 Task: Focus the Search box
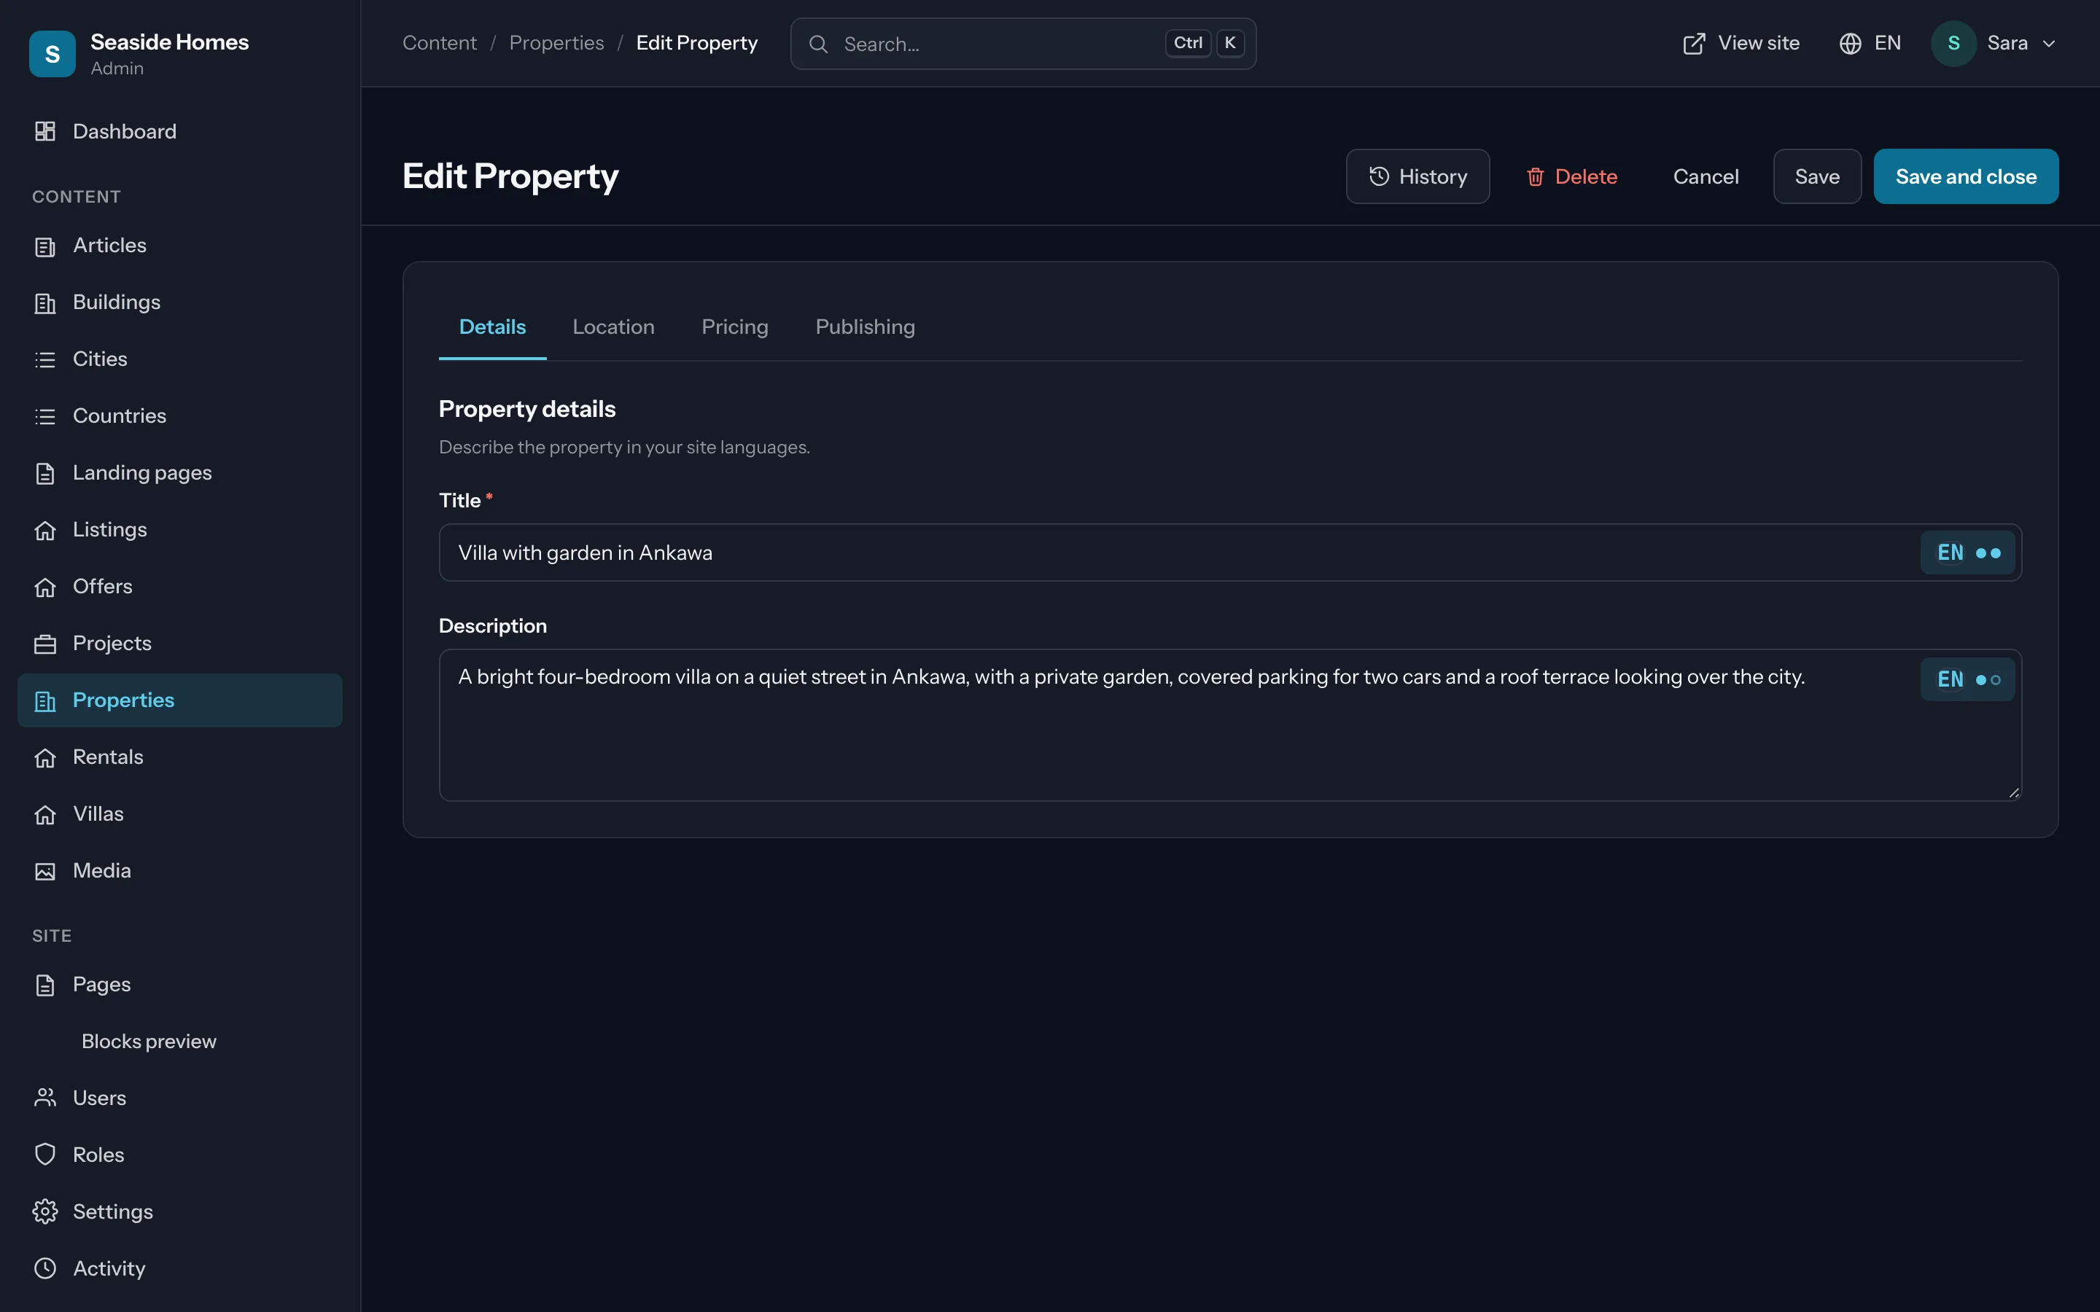pos(1023,44)
